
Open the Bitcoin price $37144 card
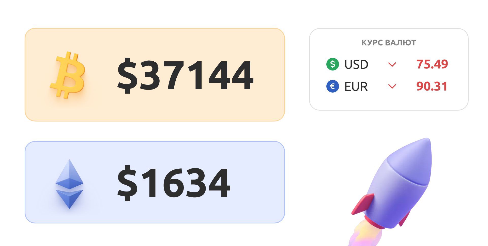click(155, 75)
